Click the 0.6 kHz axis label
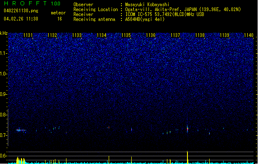Image resolution: width=258 pixels, height=164 pixels. [4, 156]
